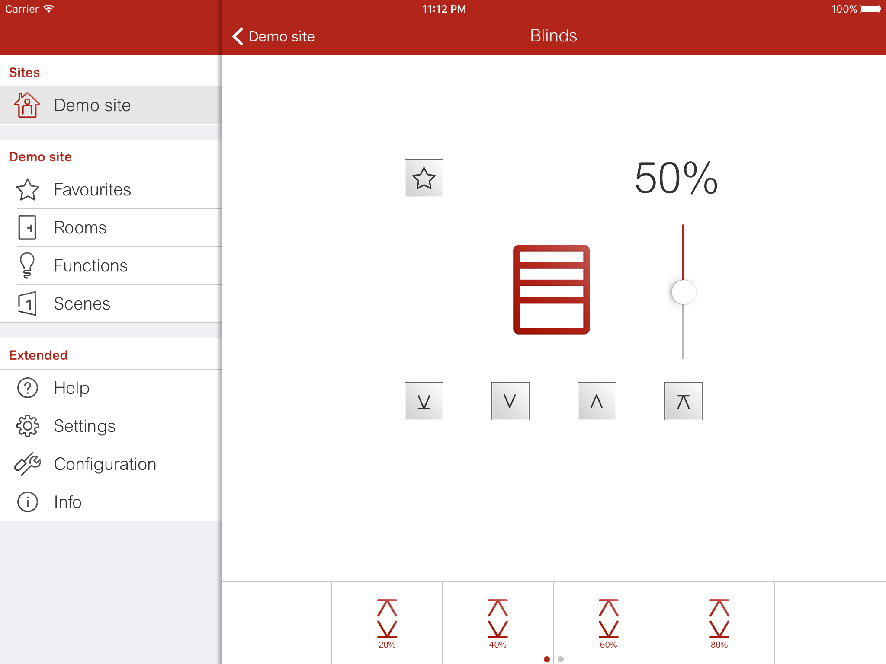Go back to Demo site
This screenshot has width=886, height=664.
click(273, 36)
